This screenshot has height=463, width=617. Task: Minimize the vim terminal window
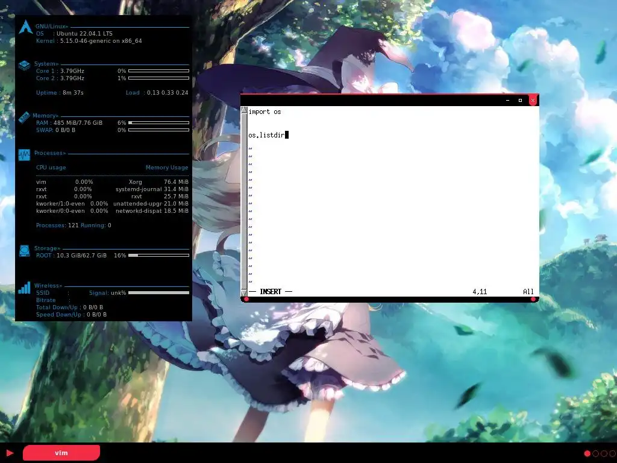pyautogui.click(x=507, y=101)
